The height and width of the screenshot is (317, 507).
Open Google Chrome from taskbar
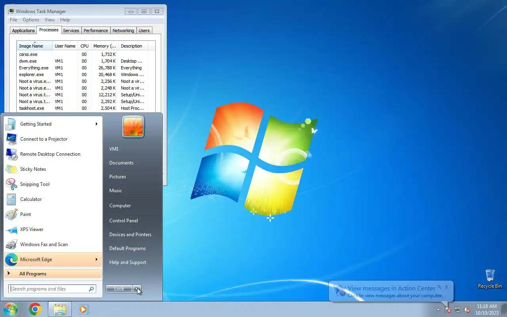click(35, 309)
